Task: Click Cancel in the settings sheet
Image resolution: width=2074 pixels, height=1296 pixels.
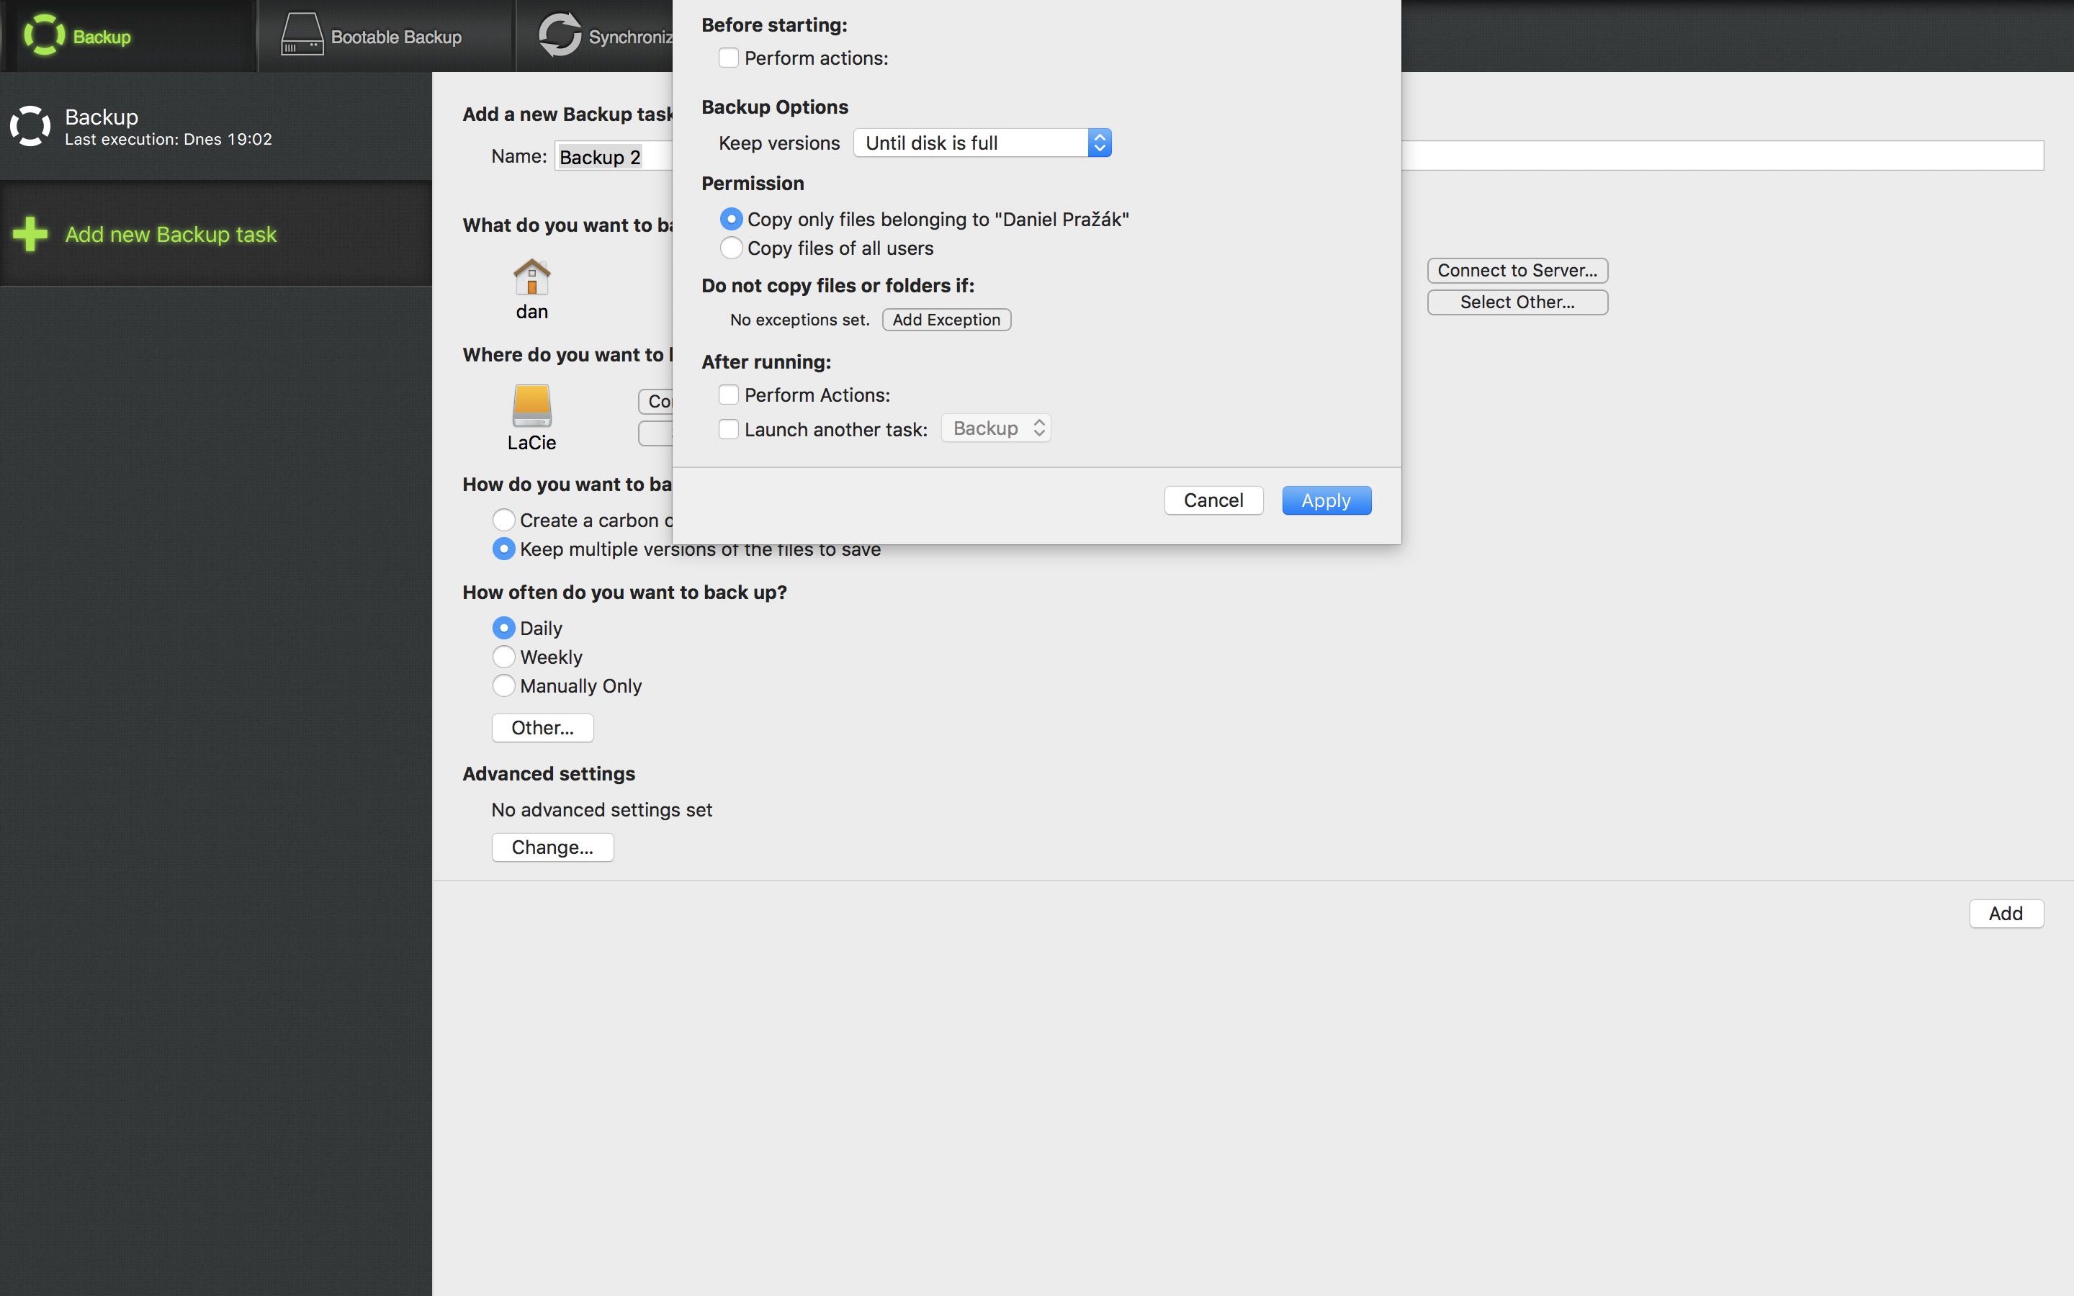Action: [x=1213, y=500]
